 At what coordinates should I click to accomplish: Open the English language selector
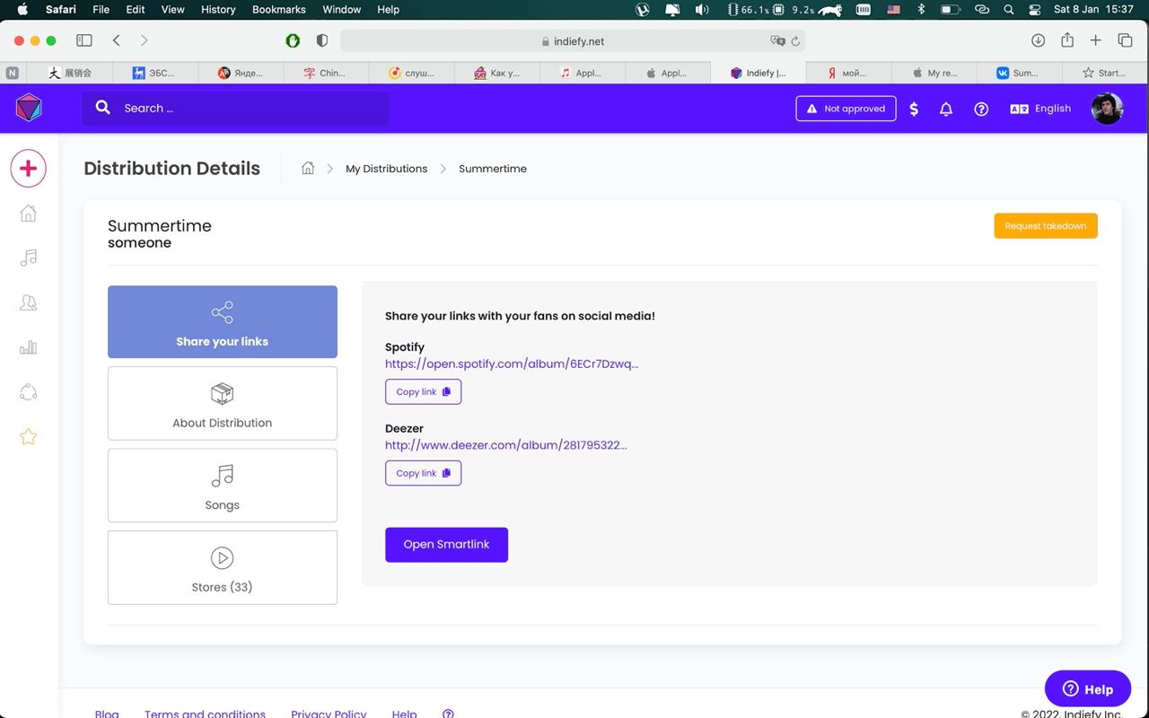tap(1040, 109)
